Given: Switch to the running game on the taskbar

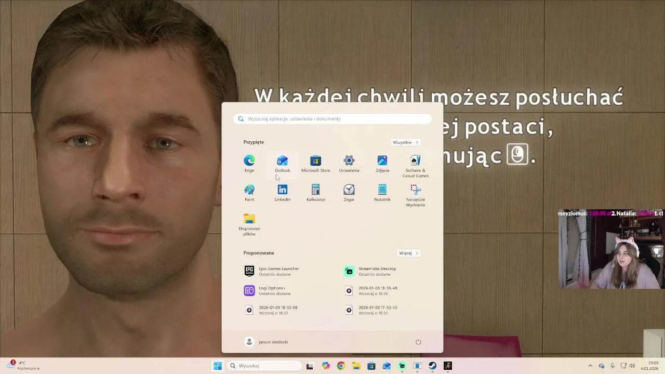Looking at the screenshot, I should 448,366.
